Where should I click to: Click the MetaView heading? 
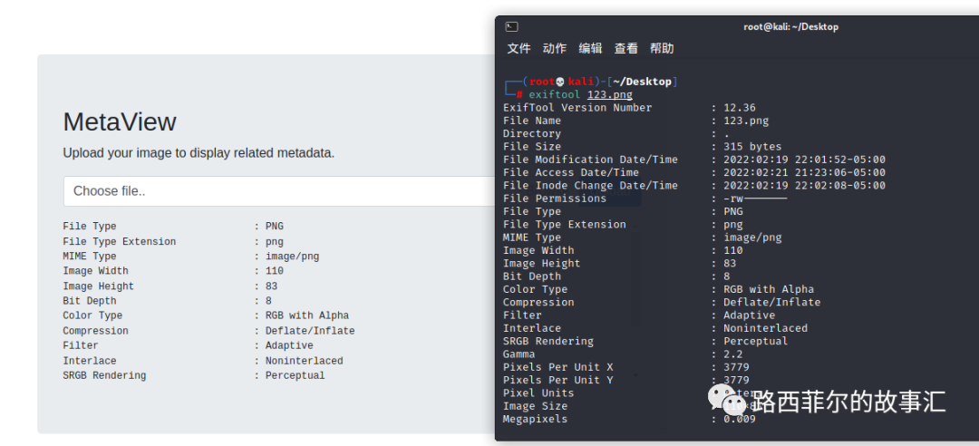pos(120,122)
